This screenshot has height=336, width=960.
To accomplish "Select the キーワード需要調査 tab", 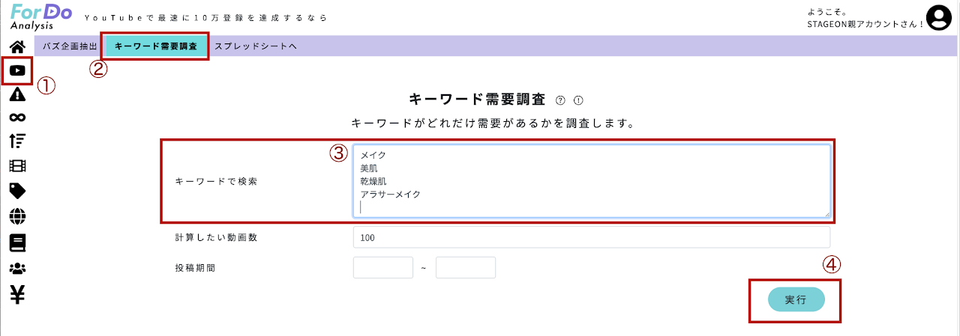I will [x=155, y=46].
